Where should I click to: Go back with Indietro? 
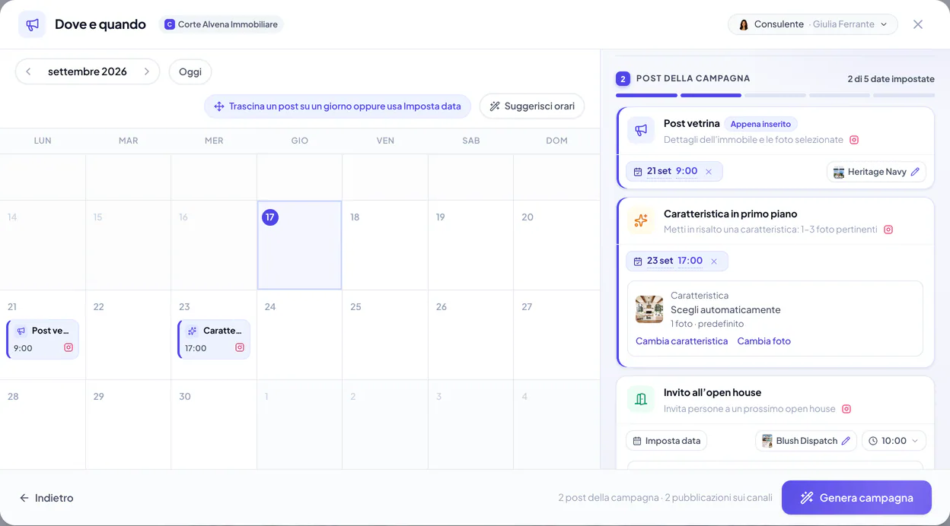coord(46,498)
